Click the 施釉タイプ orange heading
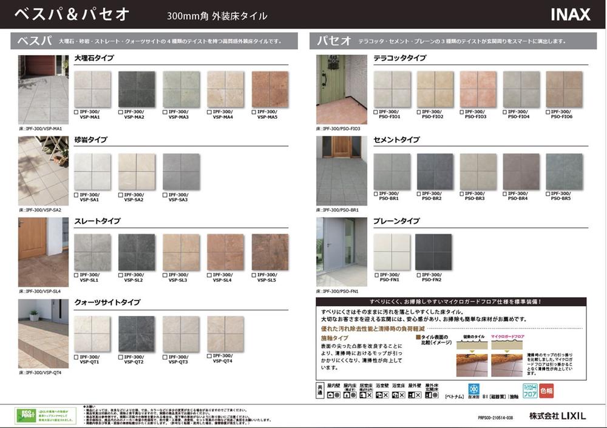This screenshot has width=607, height=428. (334, 338)
